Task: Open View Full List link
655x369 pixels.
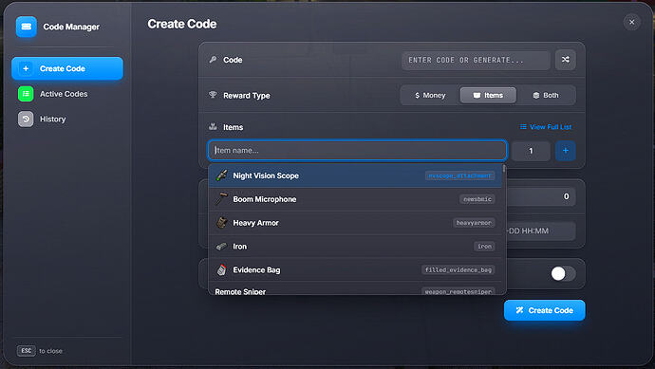Action: (x=546, y=127)
